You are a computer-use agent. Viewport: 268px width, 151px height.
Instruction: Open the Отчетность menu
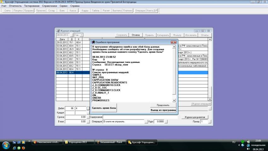click(15, 6)
